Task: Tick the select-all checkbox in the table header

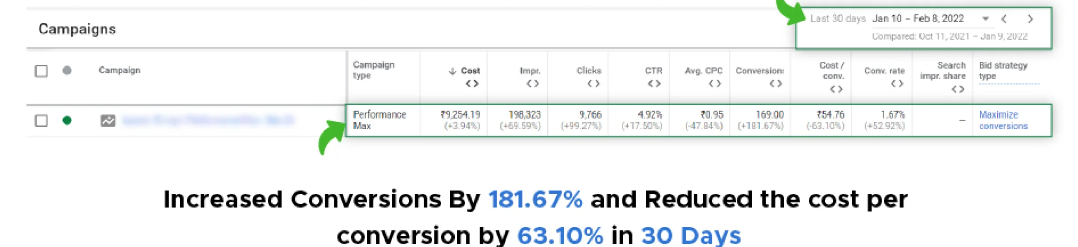Action: (x=41, y=71)
